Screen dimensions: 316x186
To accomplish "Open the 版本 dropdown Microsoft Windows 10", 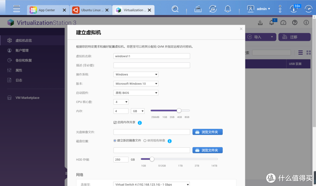I will (x=136, y=84).
